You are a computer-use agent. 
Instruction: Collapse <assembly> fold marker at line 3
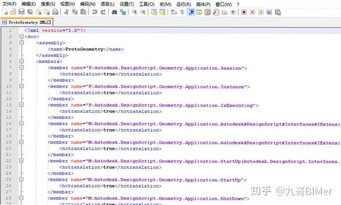[x=22, y=42]
